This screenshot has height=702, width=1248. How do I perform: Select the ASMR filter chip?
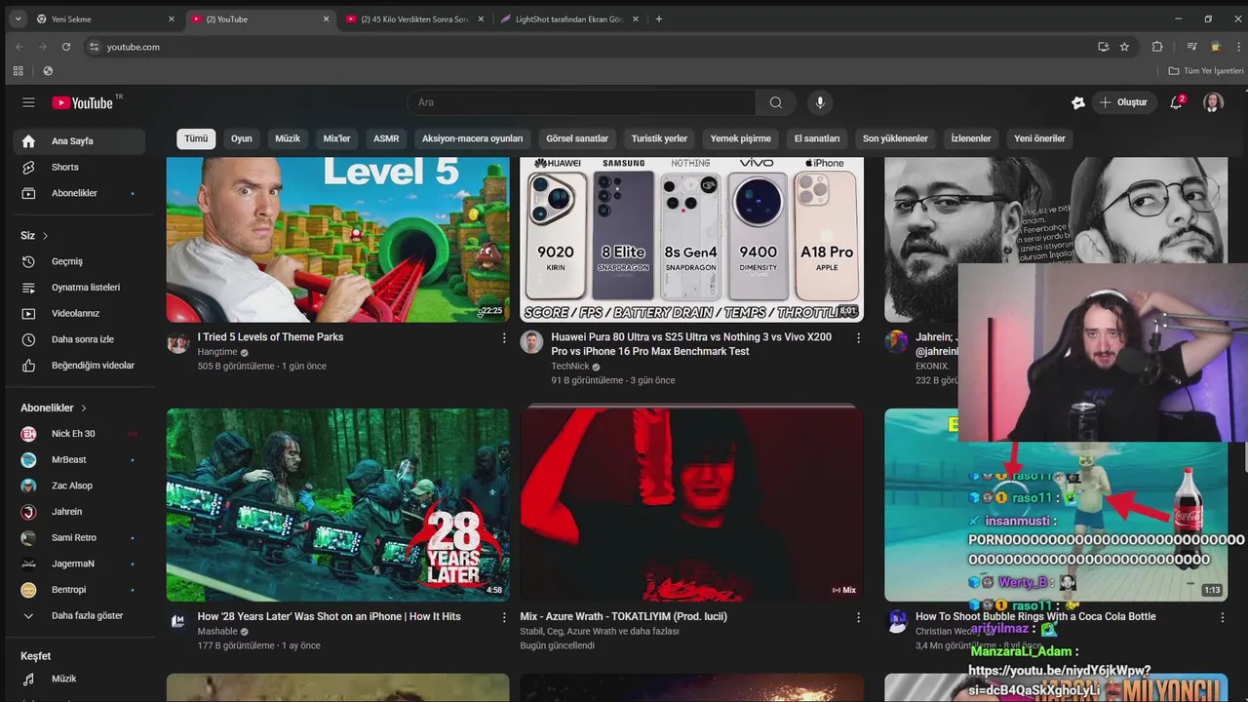point(386,138)
